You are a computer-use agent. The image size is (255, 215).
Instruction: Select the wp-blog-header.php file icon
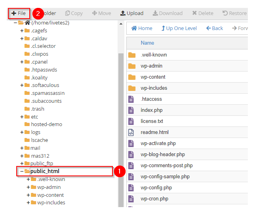(131, 155)
